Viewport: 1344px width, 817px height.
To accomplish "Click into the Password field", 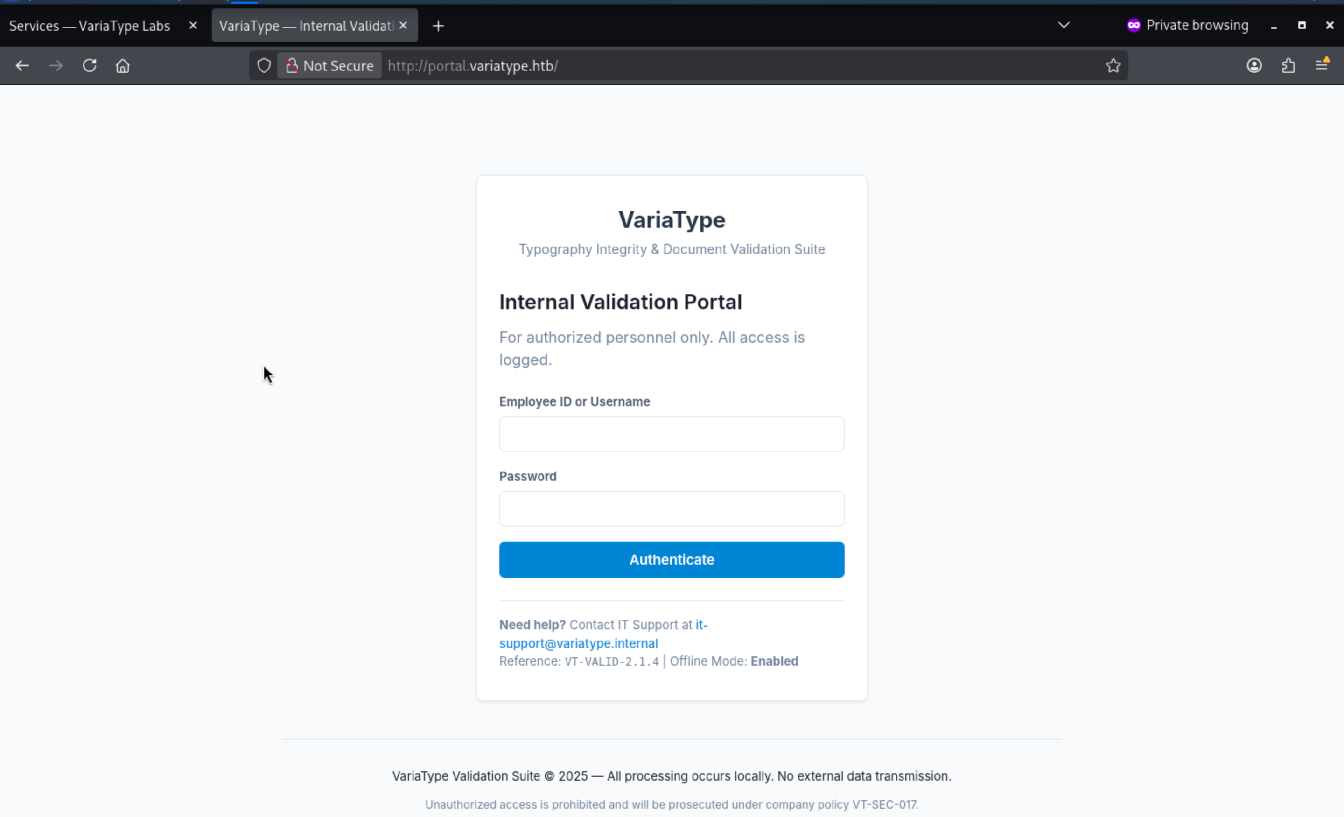I will (x=672, y=509).
